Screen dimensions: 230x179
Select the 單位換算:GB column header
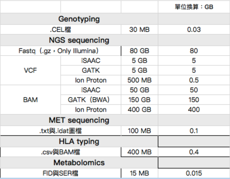click(194, 7)
